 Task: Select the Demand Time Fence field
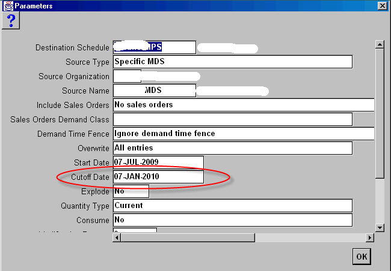click(244, 134)
